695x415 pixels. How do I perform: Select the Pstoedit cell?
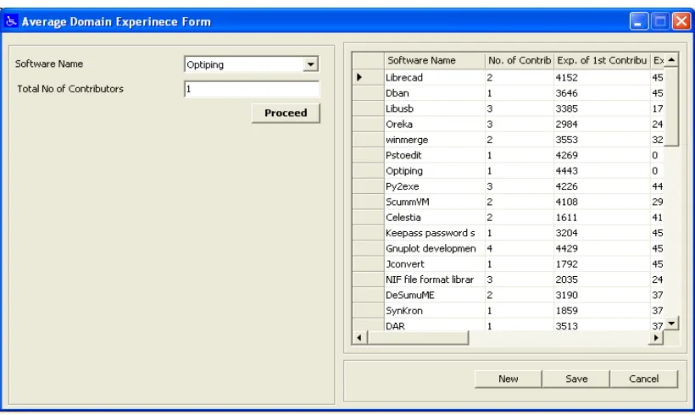(434, 155)
